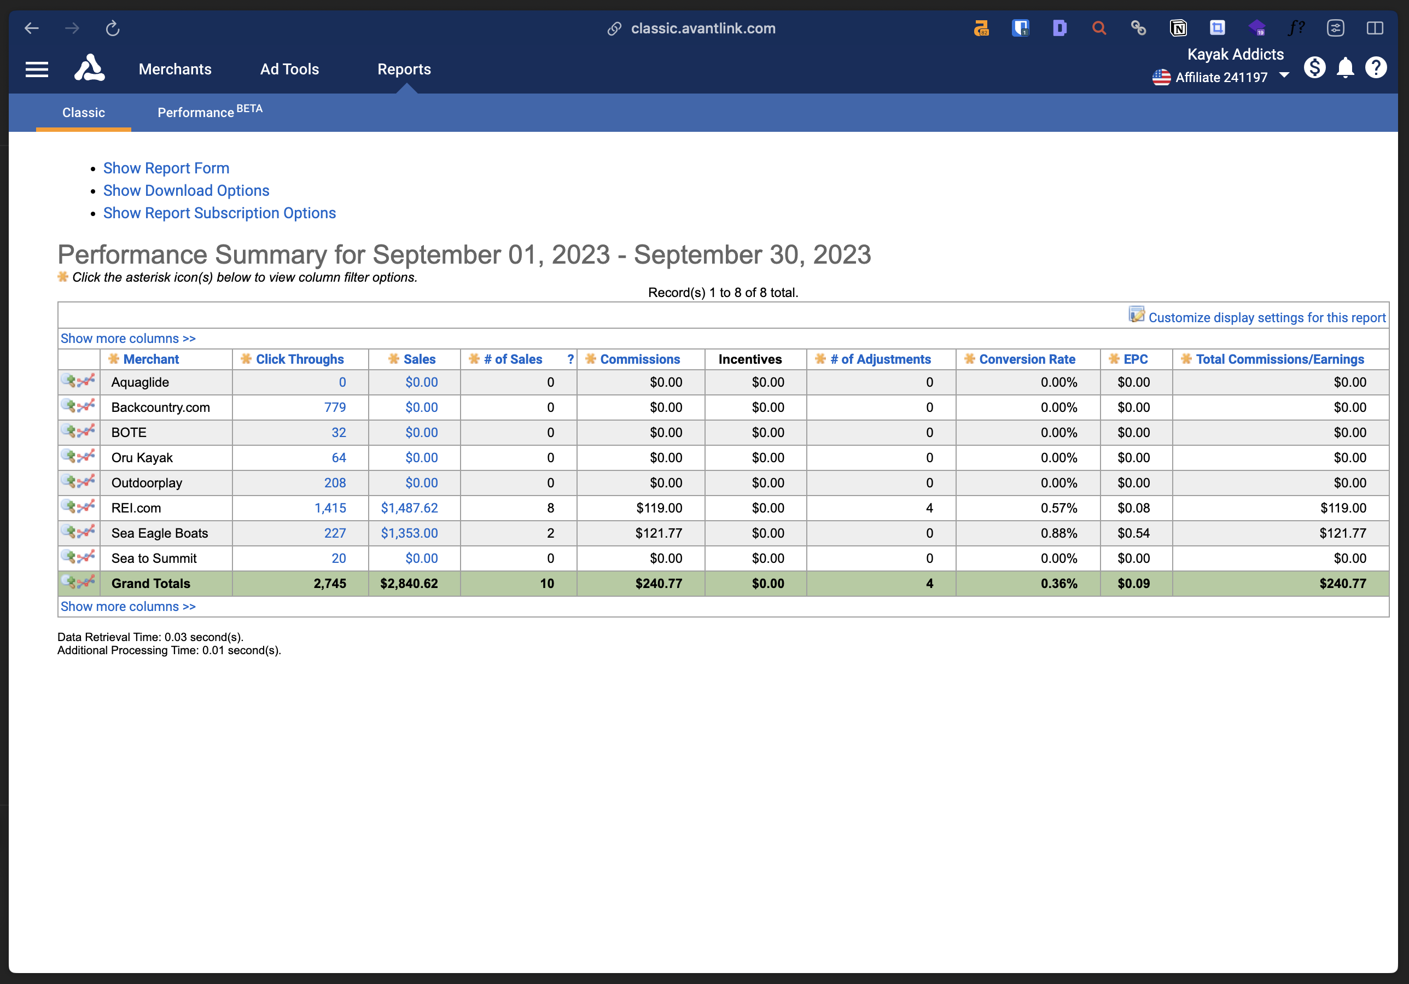Image resolution: width=1409 pixels, height=984 pixels.
Task: Sort by the Merchant column header
Action: 151,359
